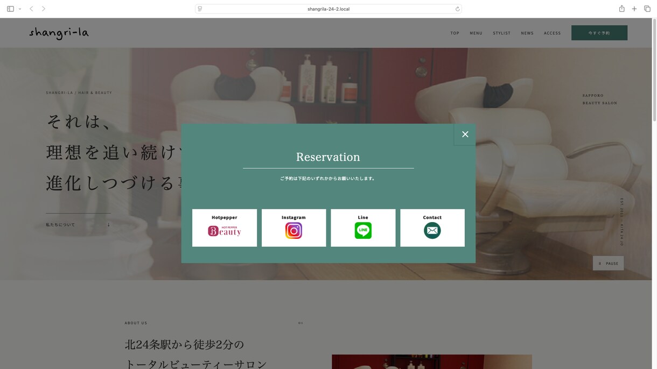657x369 pixels.
Task: Open the Hotpepper Beauty reservation card
Action: (x=225, y=228)
